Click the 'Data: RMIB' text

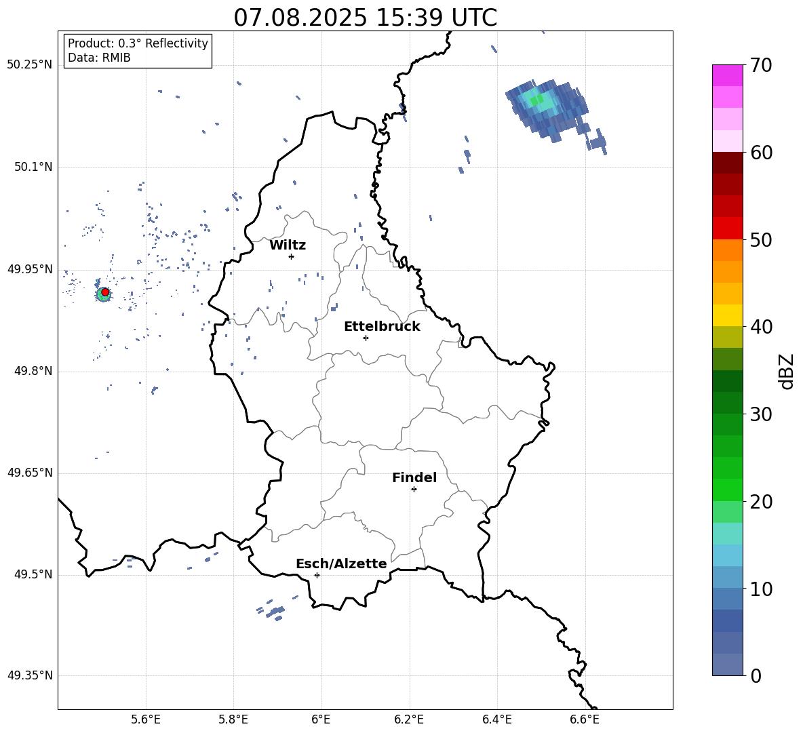[99, 58]
